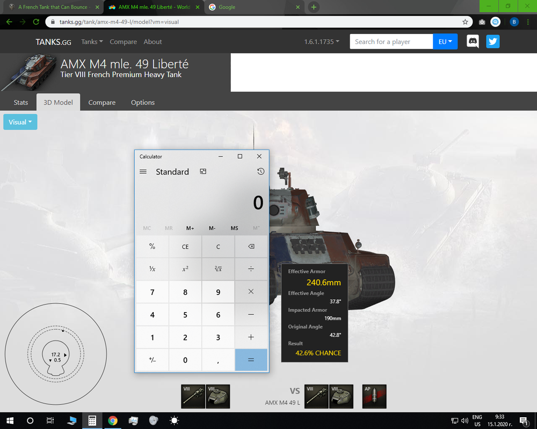The width and height of the screenshot is (537, 429).
Task: Click the plus operator in Calculator
Action: [x=251, y=337]
